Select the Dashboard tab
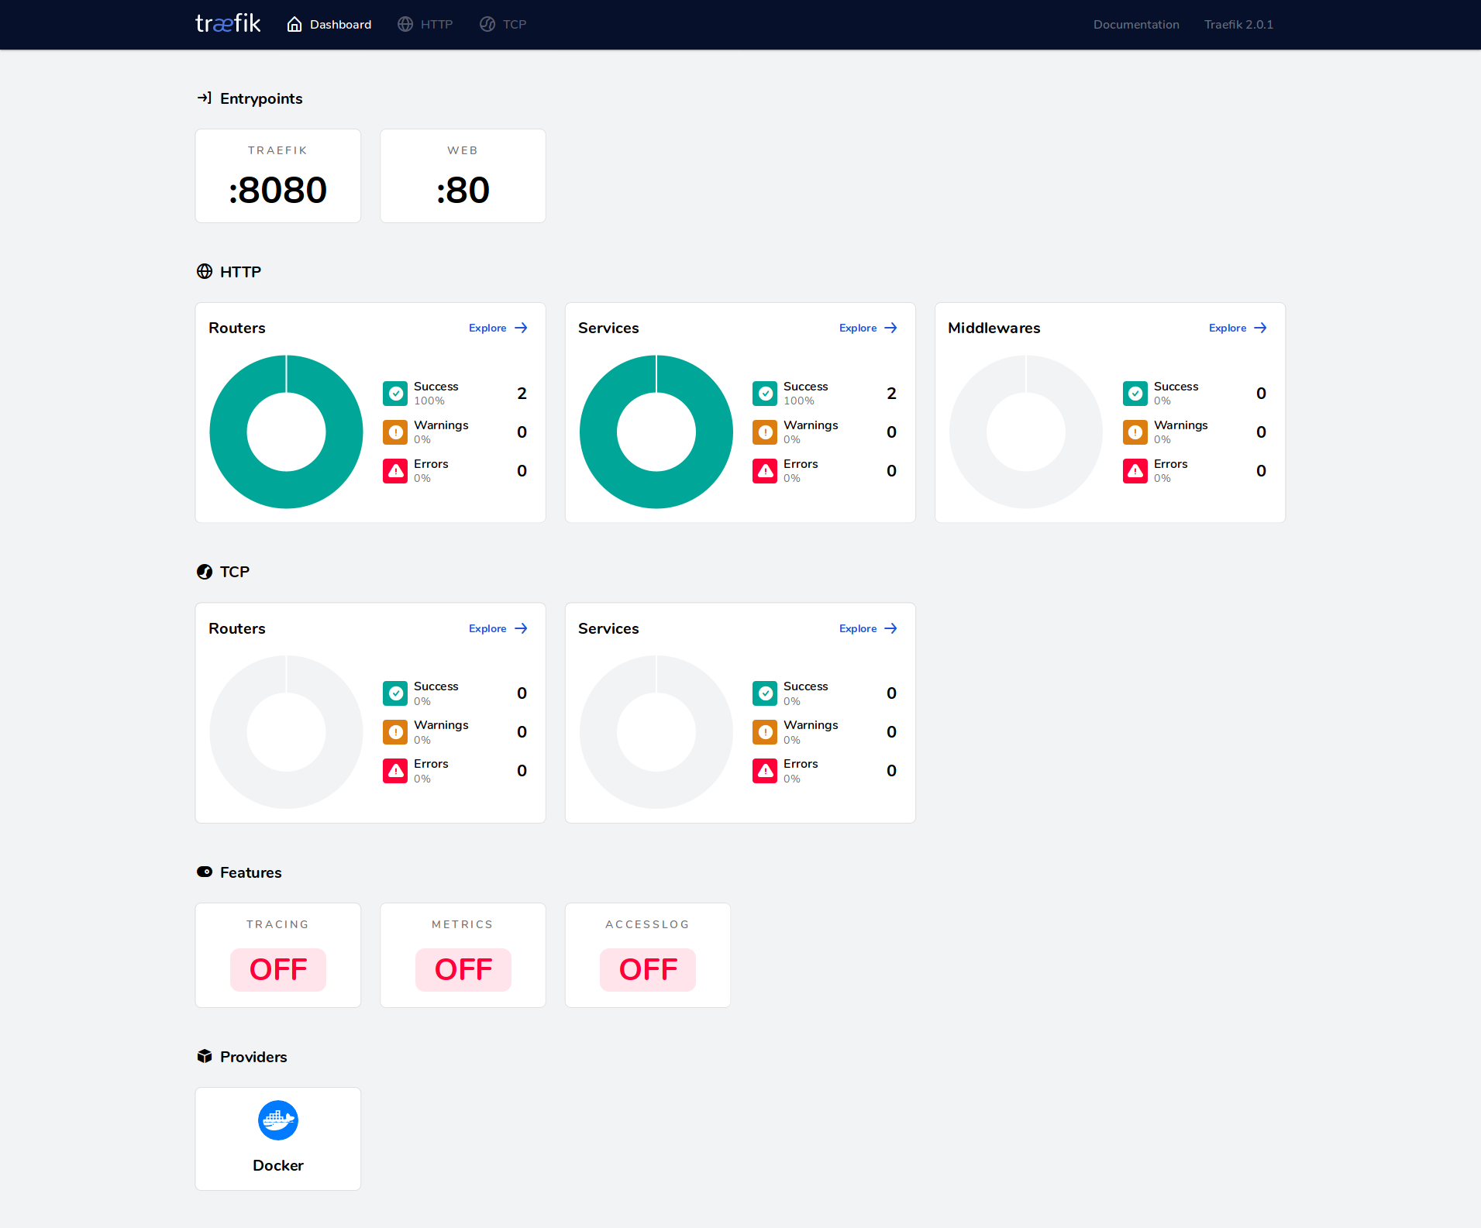Screen dimensions: 1481x1228 329,24
